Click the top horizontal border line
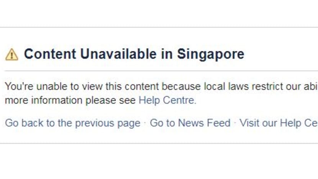This screenshot has width=318, height=179. (x=159, y=27)
